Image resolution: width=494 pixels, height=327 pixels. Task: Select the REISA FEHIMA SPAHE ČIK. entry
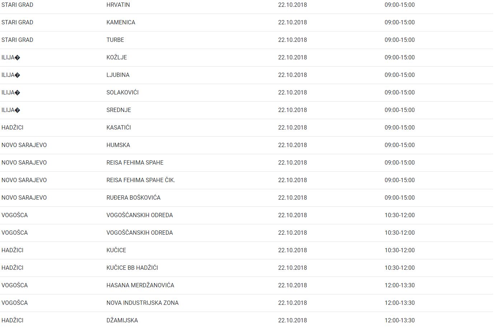click(x=141, y=180)
